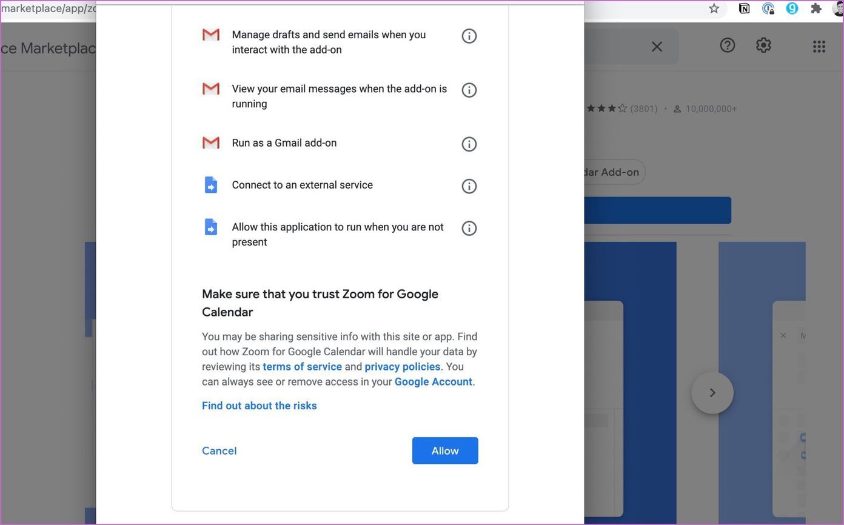Open Marketplace settings gear icon
Image resolution: width=844 pixels, height=525 pixels.
coord(763,45)
